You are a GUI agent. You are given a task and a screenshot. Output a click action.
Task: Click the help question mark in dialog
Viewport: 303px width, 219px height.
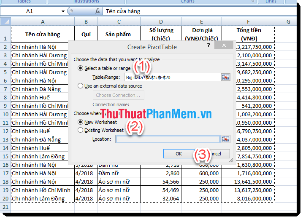(x=208, y=45)
